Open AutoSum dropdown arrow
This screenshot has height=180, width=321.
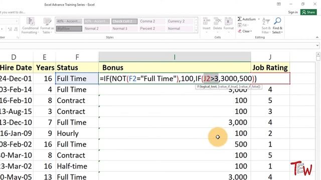(x=259, y=19)
